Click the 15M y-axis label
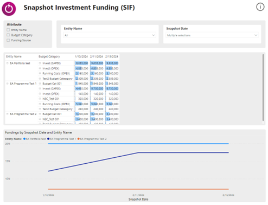Image resolution: width=268 pixels, height=205 pixels. 8,161
